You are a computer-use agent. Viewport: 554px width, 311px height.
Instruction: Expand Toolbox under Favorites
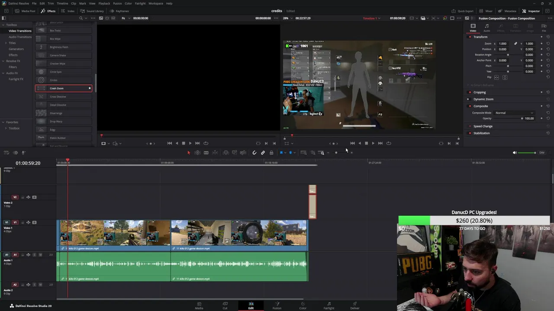click(6, 128)
